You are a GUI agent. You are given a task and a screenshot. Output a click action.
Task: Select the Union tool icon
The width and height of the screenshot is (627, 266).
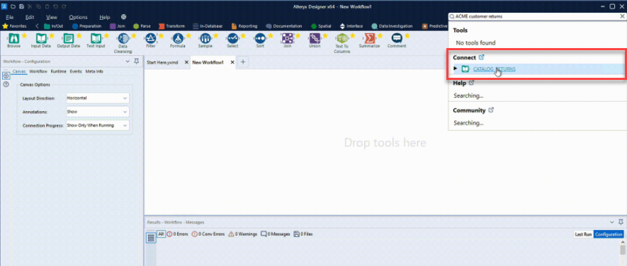pyautogui.click(x=315, y=38)
